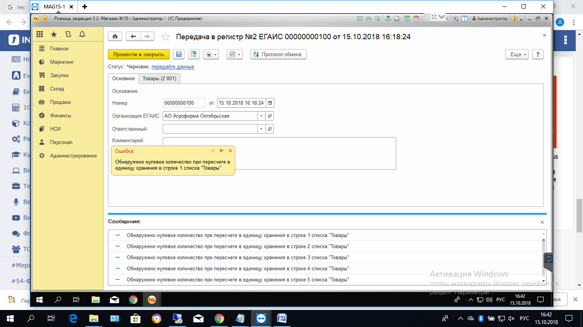Open new TeamViewer session tab plus
The height and width of the screenshot is (327, 583).
[85, 6]
